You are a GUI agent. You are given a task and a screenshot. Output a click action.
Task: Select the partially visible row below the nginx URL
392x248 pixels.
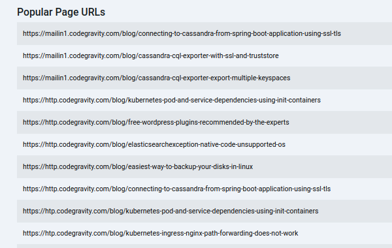(204, 246)
